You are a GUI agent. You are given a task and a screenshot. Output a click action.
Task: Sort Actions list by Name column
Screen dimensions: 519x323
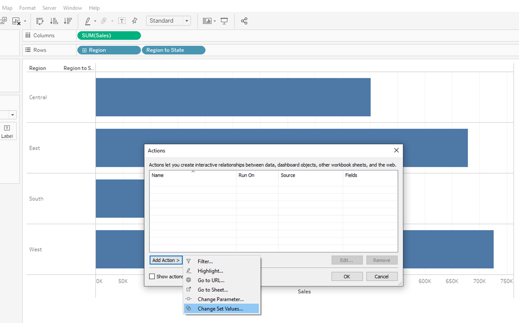(x=192, y=175)
